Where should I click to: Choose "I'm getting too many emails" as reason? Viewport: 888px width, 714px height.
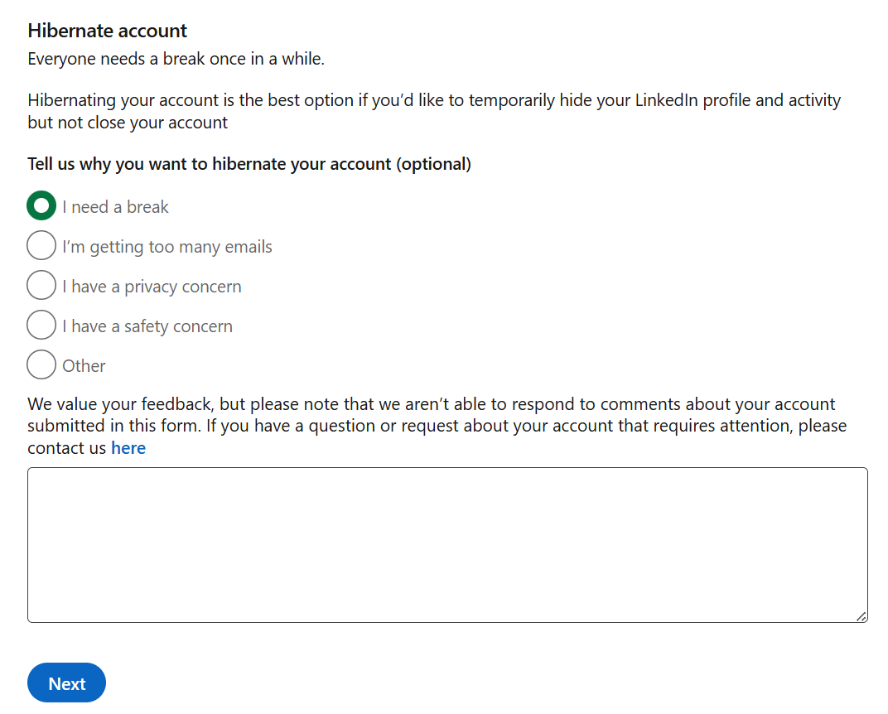coord(41,245)
